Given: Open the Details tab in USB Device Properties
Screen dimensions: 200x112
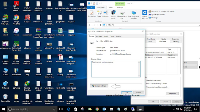Looking at the screenshot, I should point(112,36).
